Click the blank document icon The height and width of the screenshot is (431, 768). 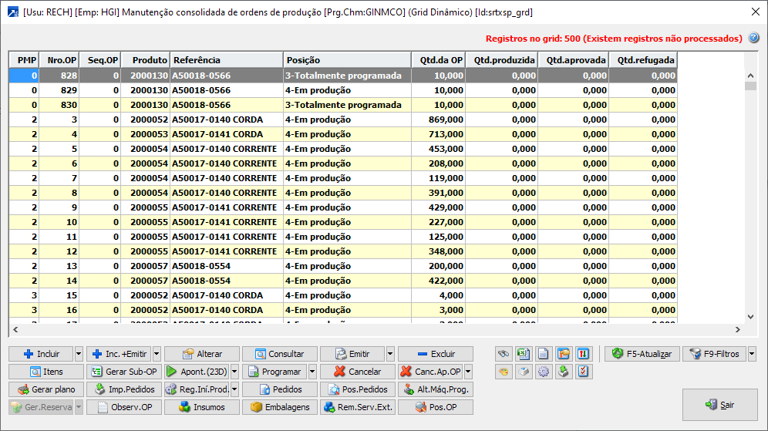[544, 354]
